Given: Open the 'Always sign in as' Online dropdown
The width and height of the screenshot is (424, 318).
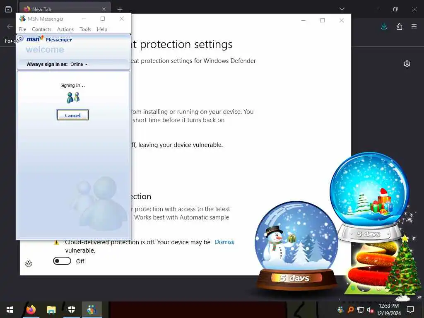Looking at the screenshot, I should point(79,64).
